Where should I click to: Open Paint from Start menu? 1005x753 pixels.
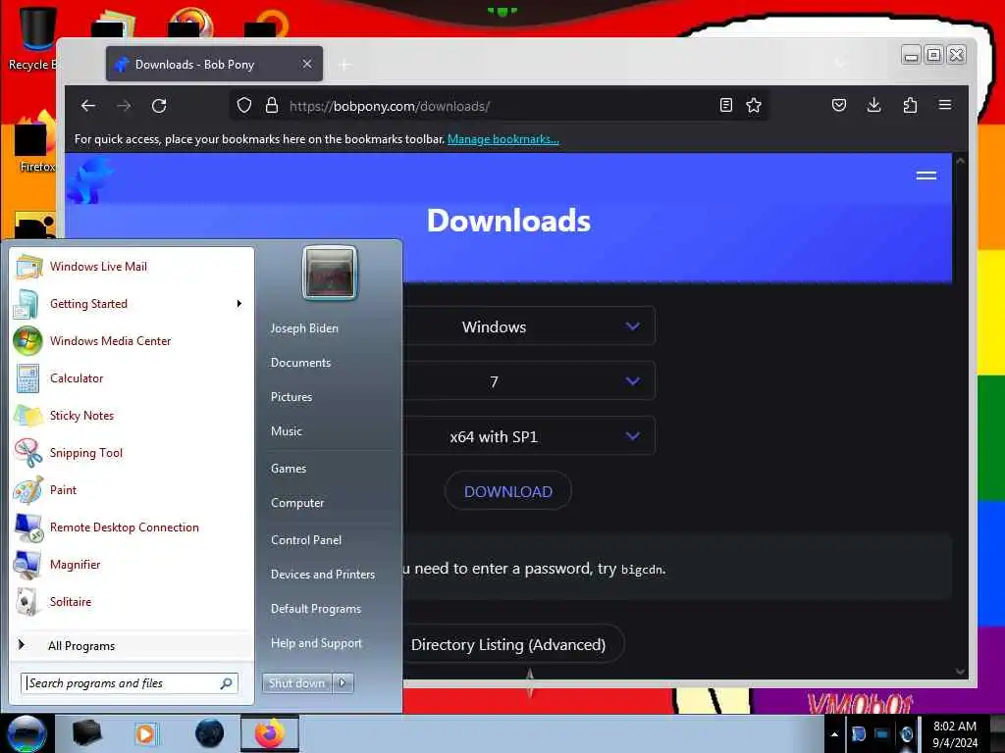[x=132, y=490]
